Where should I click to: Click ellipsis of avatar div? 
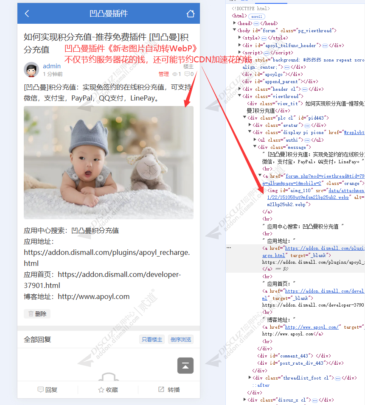point(307,126)
